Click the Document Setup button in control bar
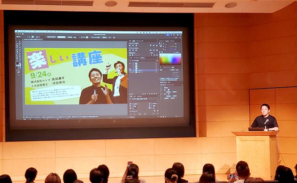297x183 pixels. point(95,37)
